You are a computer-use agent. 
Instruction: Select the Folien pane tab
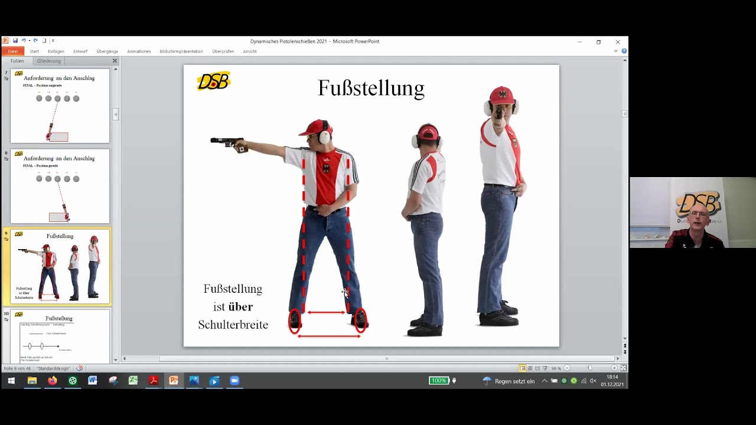point(17,61)
